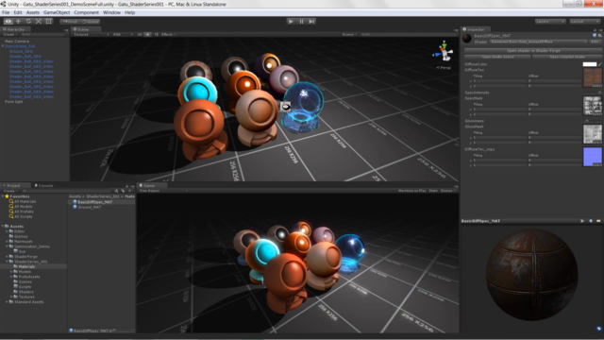The width and height of the screenshot is (604, 340).
Task: Open the Textures folder
Action: tap(26, 297)
